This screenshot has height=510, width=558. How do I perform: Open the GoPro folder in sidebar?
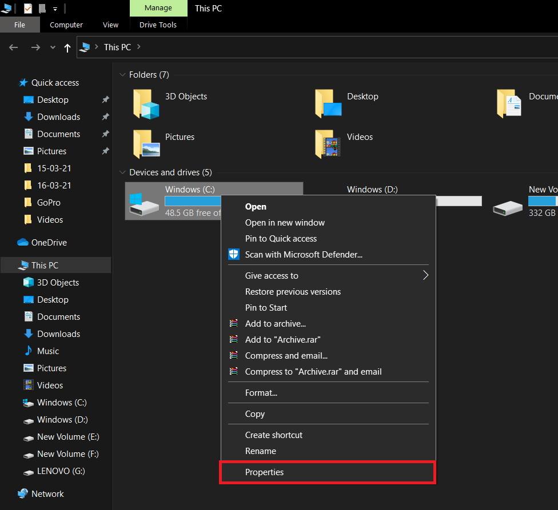[x=49, y=203]
